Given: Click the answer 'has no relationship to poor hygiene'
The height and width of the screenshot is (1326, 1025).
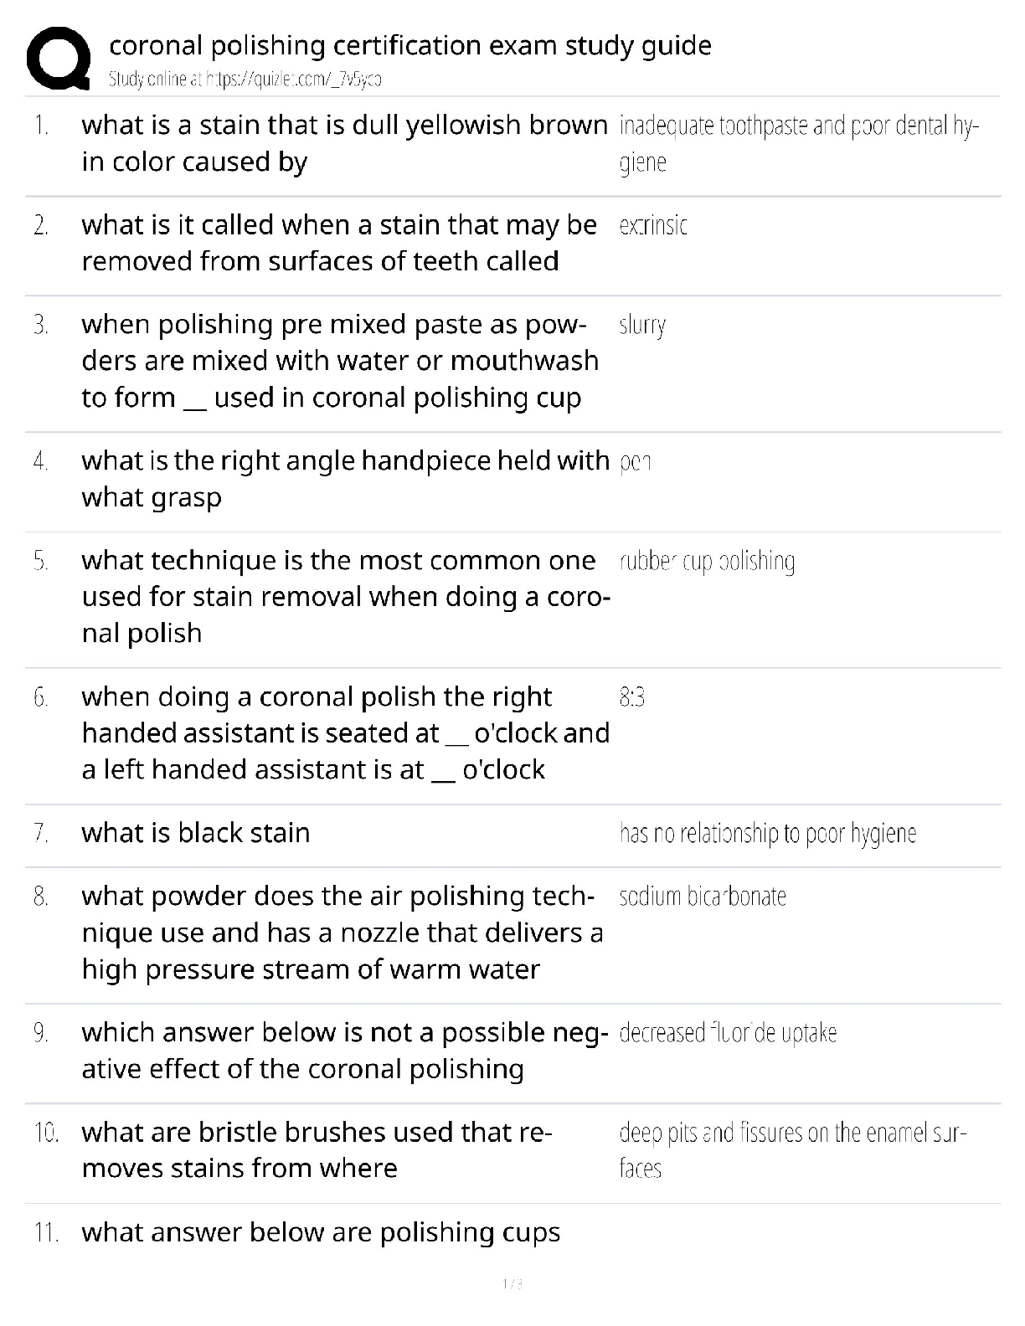Looking at the screenshot, I should click(x=768, y=834).
